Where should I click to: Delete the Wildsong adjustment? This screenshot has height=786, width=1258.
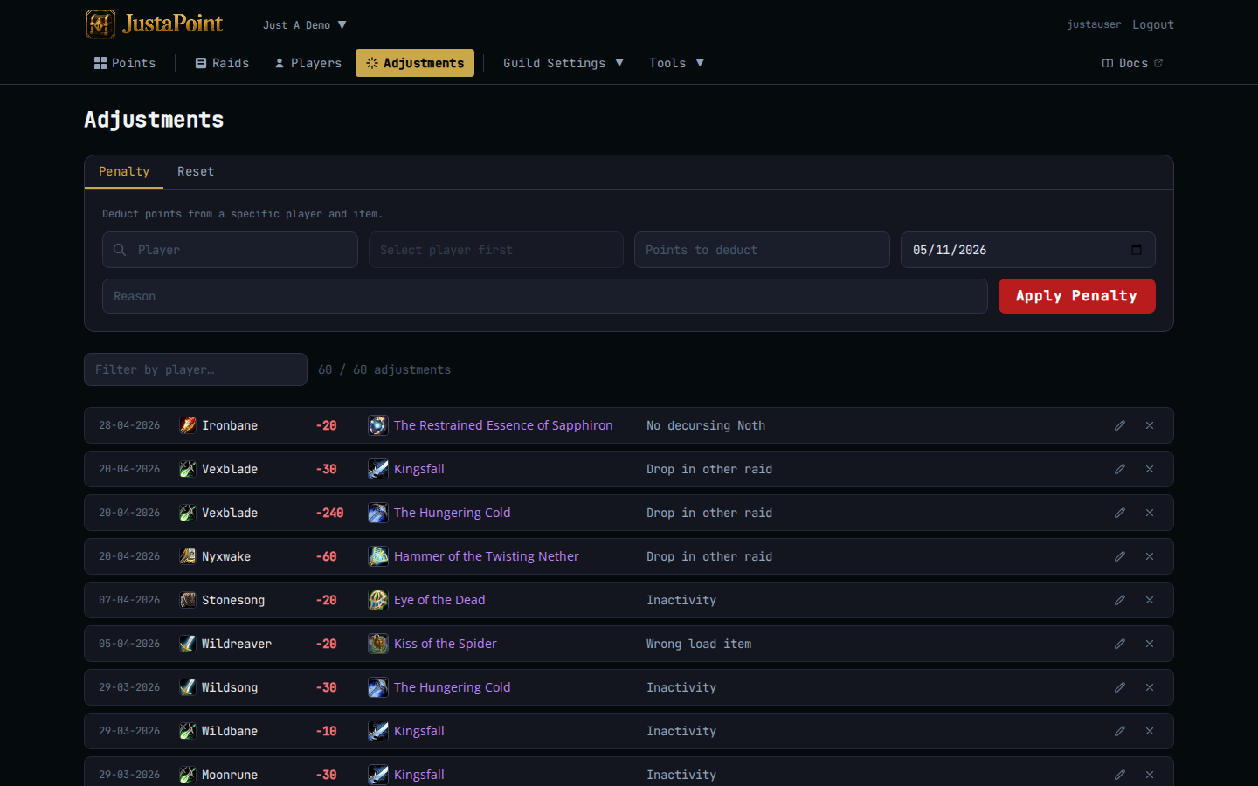pos(1150,687)
